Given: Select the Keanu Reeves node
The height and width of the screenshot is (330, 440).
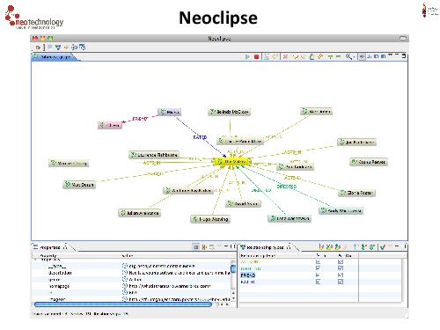Looking at the screenshot, I should [x=369, y=162].
